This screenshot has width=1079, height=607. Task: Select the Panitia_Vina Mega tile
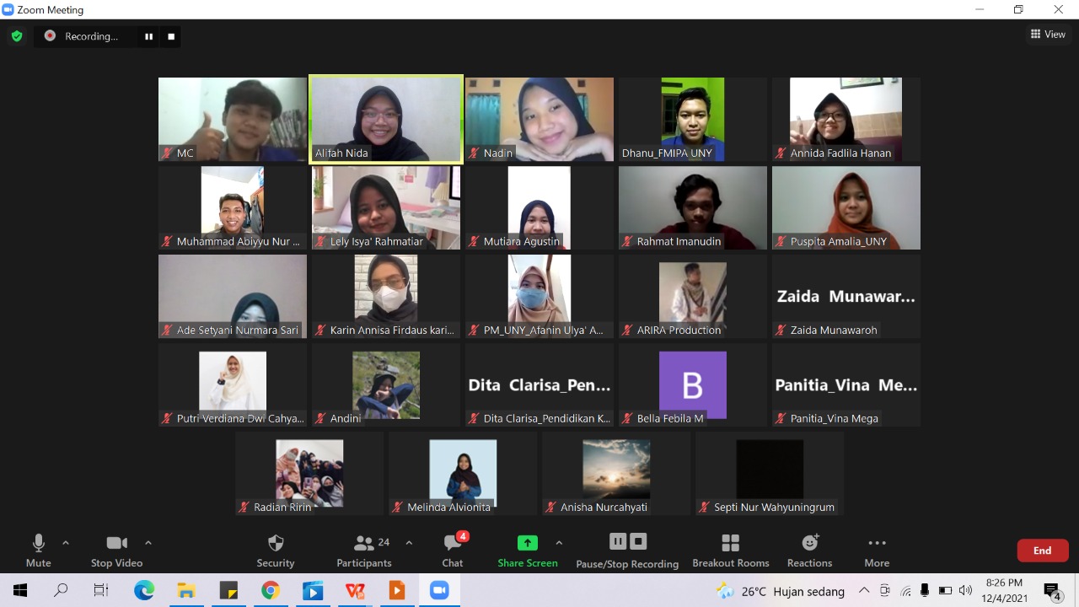pos(846,384)
